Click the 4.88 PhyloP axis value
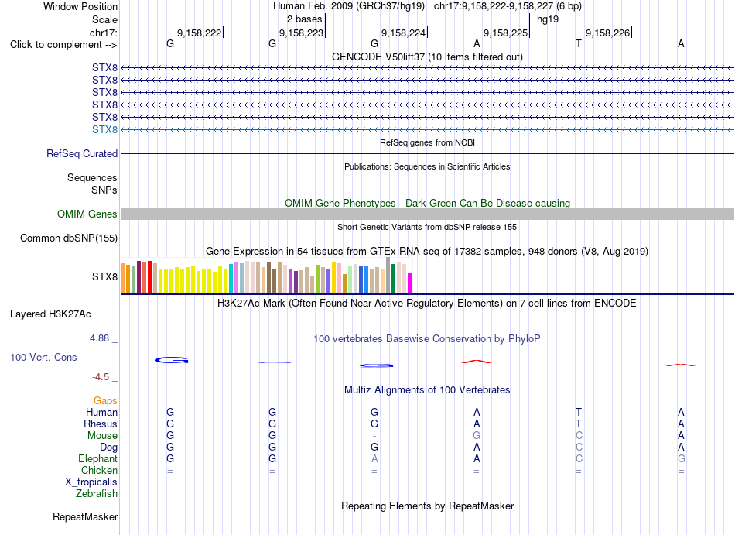735x535 pixels. click(99, 338)
